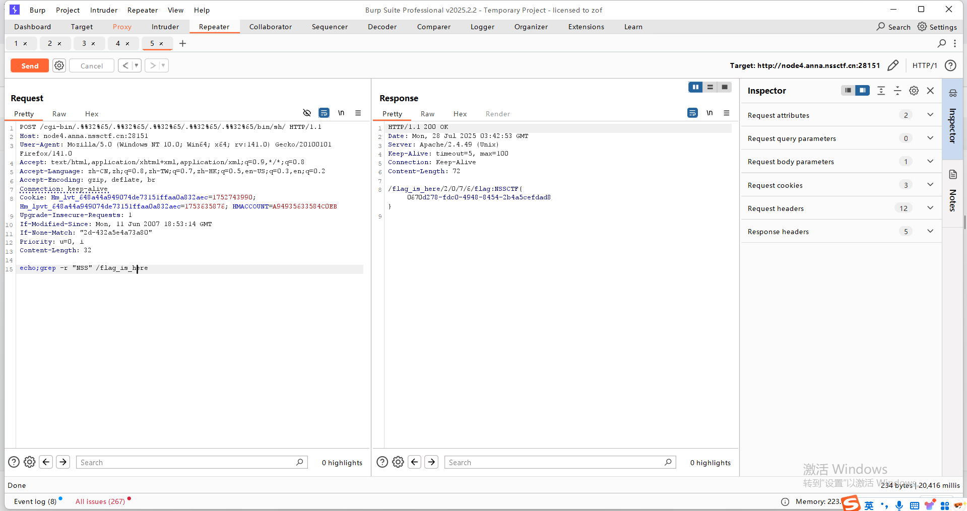967x511 pixels.
Task: Open Repeater help question mark icon
Action: click(950, 65)
